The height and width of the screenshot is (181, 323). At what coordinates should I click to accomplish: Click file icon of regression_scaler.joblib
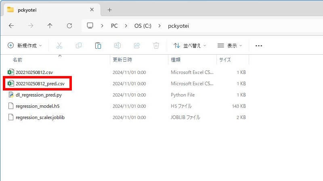11,117
